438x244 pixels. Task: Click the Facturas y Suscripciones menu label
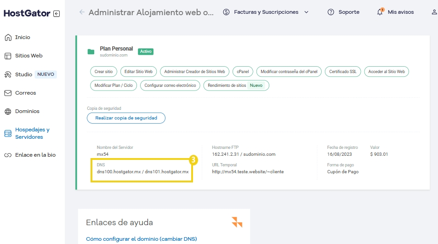(266, 12)
